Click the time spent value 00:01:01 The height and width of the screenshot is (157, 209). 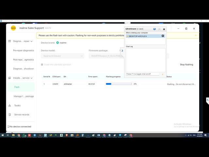coord(91,84)
